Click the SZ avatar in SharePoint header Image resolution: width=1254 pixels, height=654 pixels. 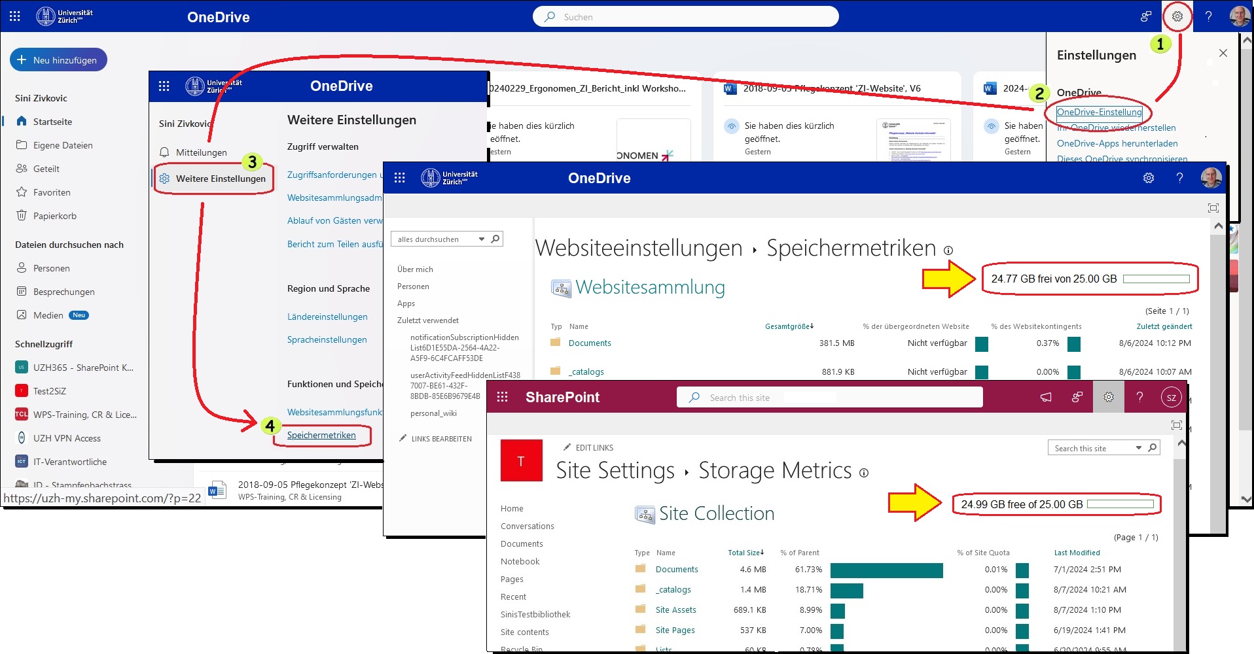pyautogui.click(x=1172, y=396)
